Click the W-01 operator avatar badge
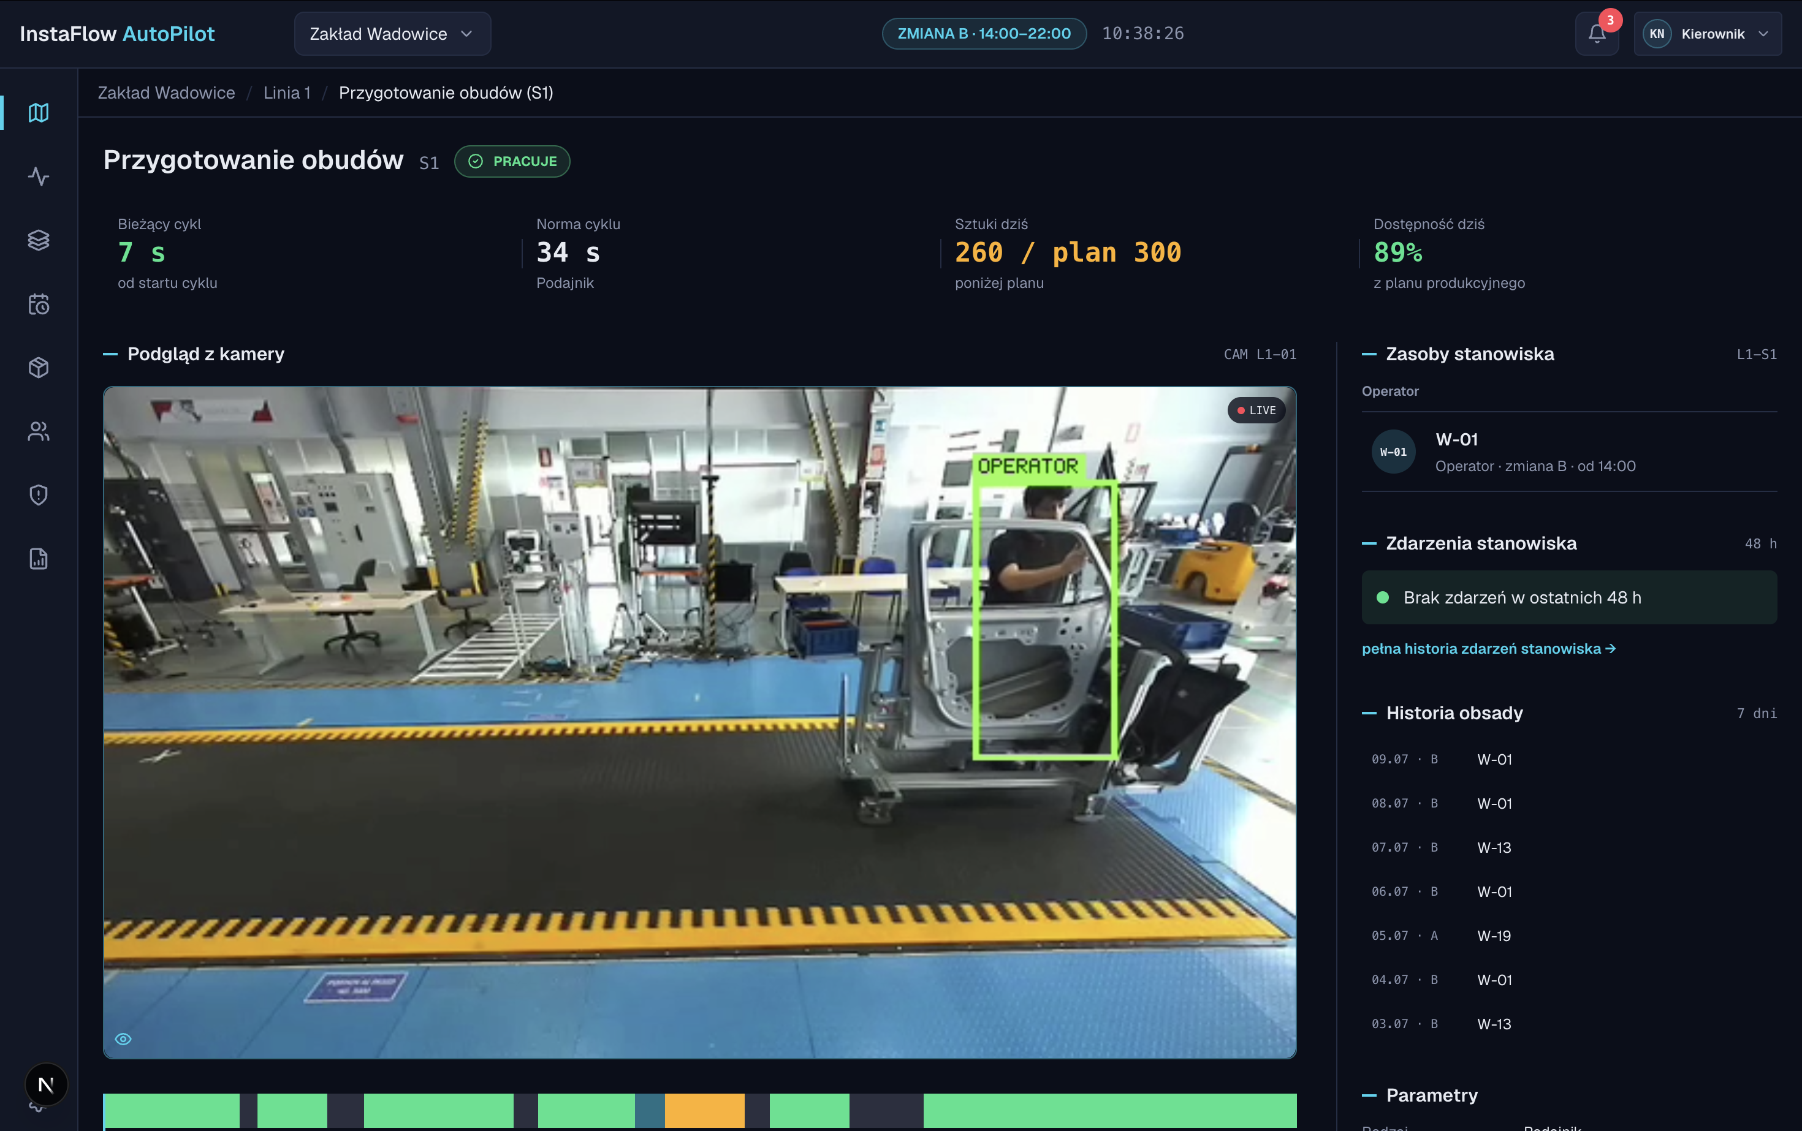The height and width of the screenshot is (1131, 1802). pos(1393,452)
